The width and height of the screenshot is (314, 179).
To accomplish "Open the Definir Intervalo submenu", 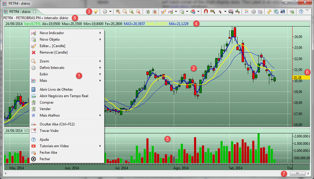I will click(67, 67).
